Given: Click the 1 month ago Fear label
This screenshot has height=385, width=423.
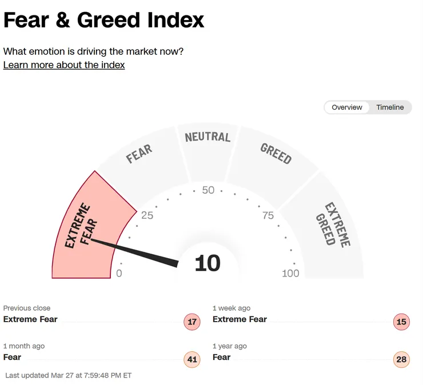Looking at the screenshot, I should (12, 357).
